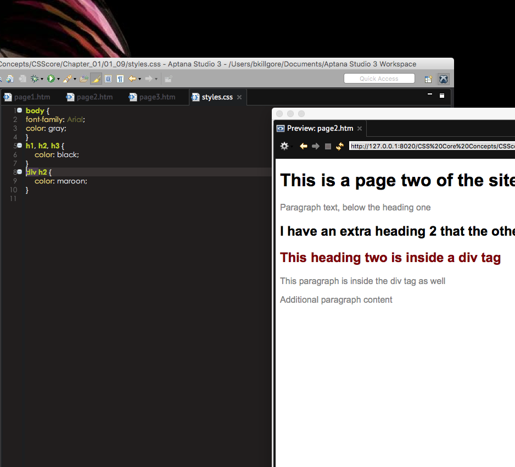Click the back arrow in the preview browser

point(303,146)
